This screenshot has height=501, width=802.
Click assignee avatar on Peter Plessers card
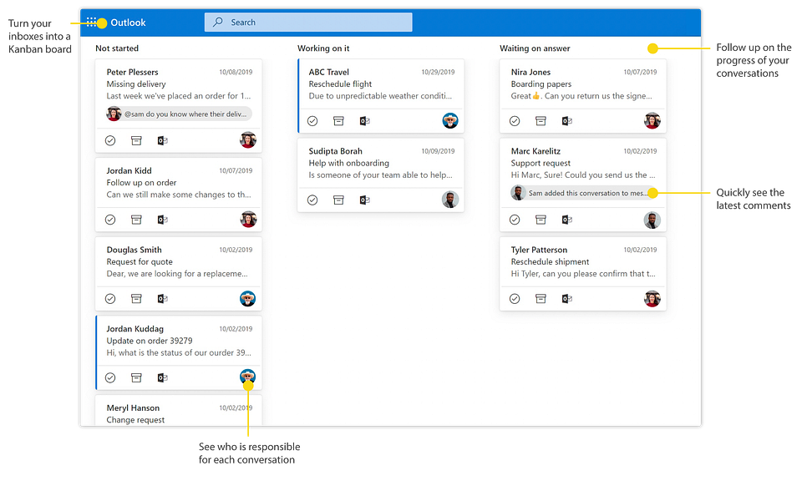pyautogui.click(x=248, y=140)
